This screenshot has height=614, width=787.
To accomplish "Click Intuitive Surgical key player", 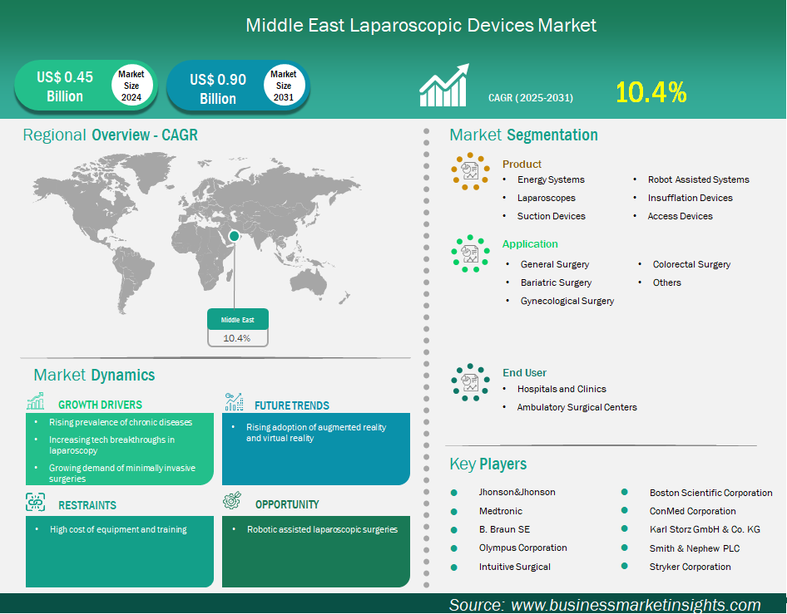I will coord(514,567).
